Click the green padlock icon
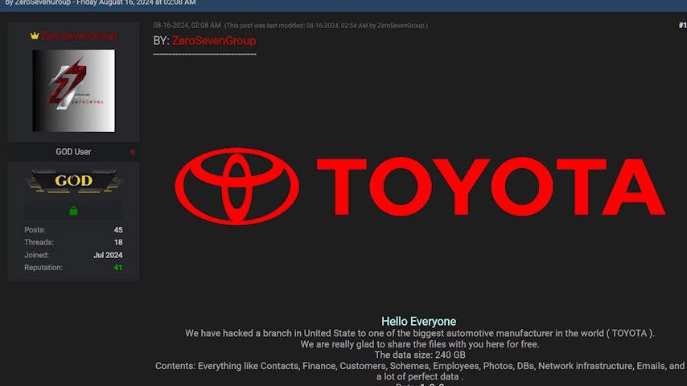This screenshot has width=687, height=386. (x=73, y=211)
